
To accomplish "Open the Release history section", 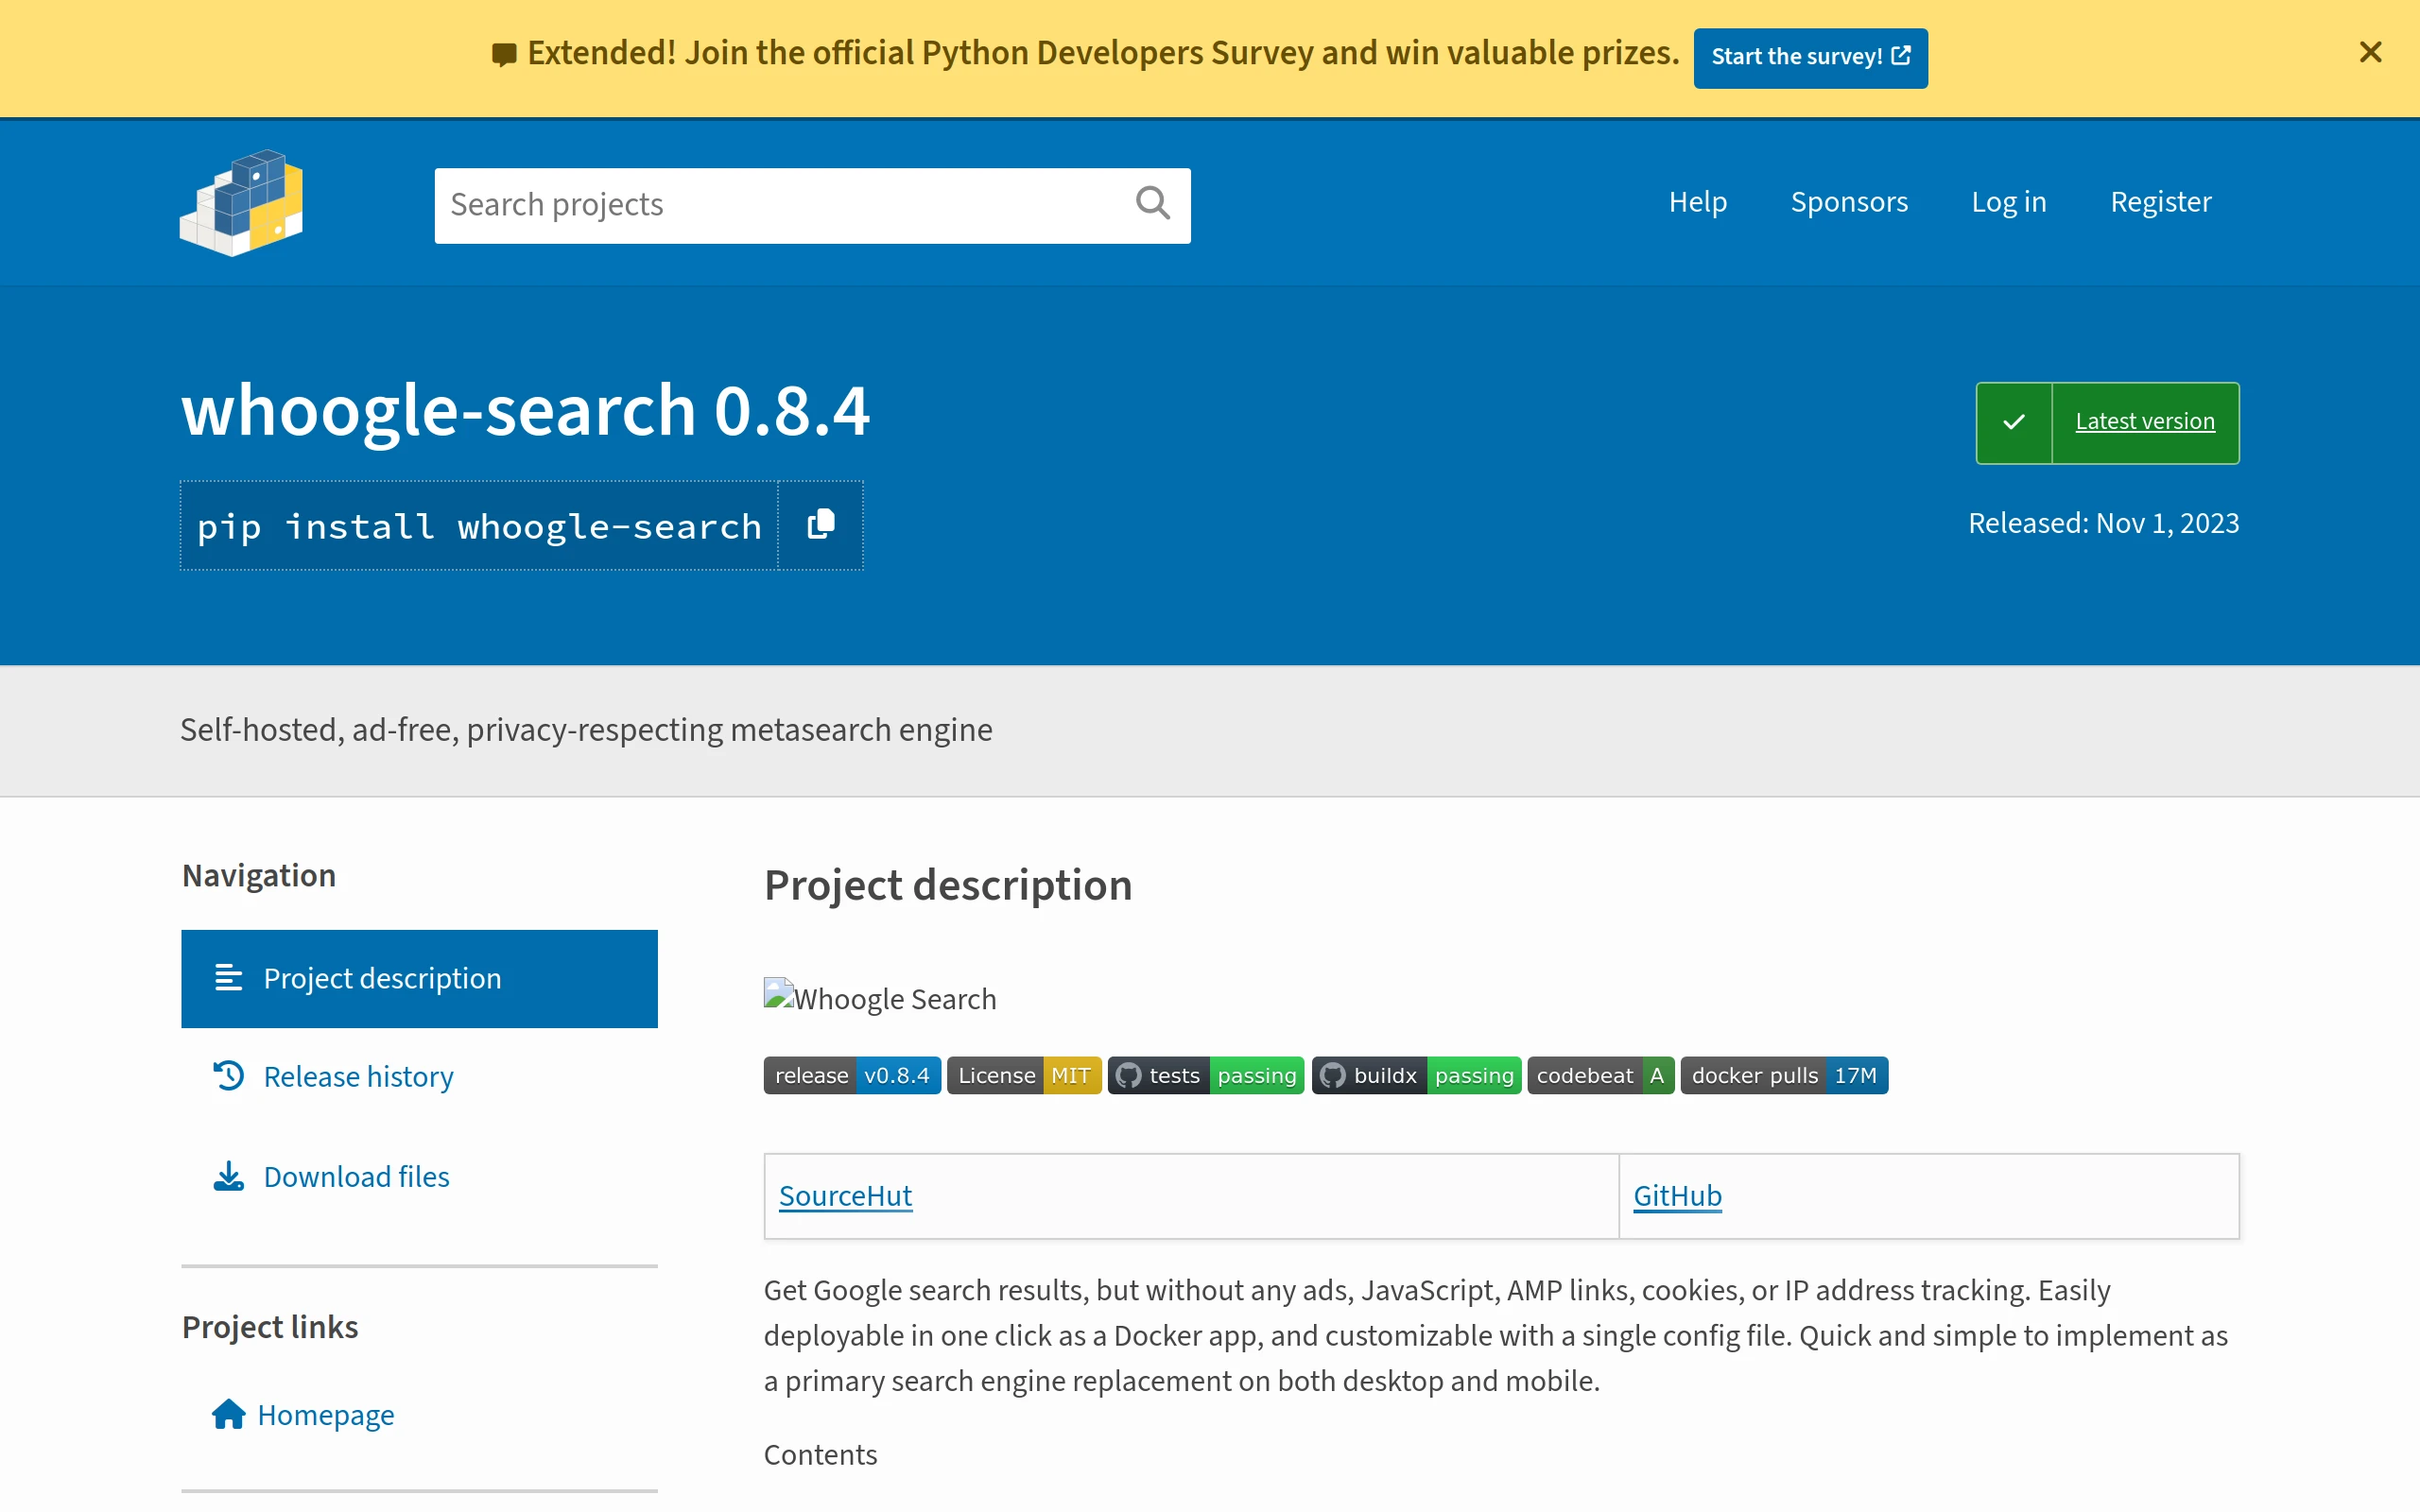I will tap(358, 1075).
